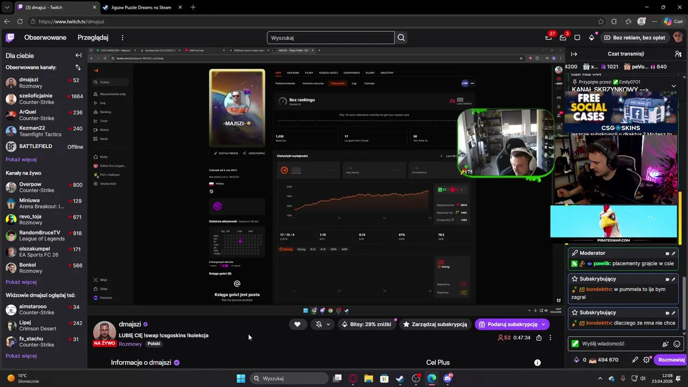
Task: Click the Polski language tag
Action: point(154,344)
